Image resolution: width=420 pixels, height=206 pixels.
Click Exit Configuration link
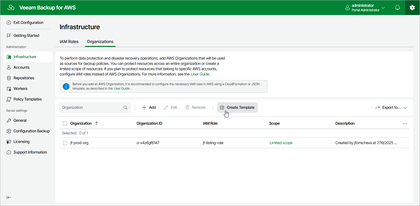(28, 23)
